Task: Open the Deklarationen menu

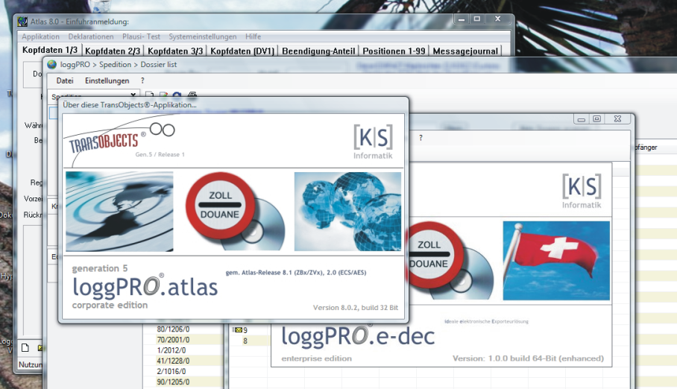Action: [x=91, y=37]
